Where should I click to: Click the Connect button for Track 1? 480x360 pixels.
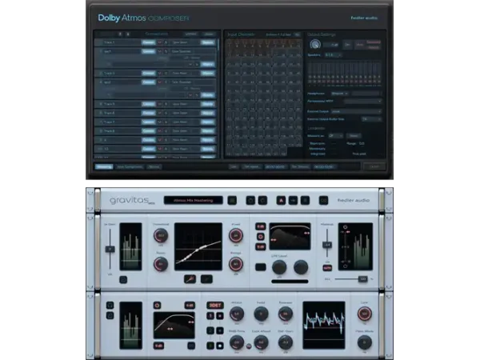pos(149,42)
